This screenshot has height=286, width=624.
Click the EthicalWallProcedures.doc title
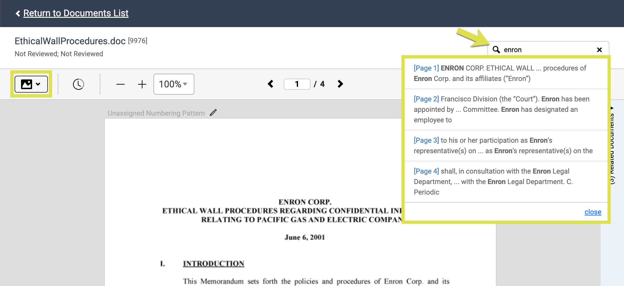(x=70, y=41)
